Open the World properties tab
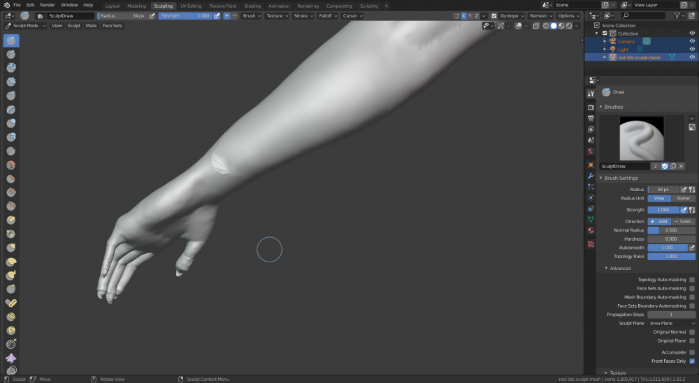 point(591,151)
